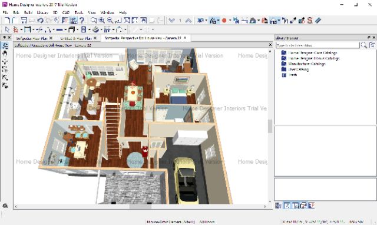This screenshot has height=225, width=377.
Task: Click the horizontal scrollbar under the view
Action: tap(140, 207)
